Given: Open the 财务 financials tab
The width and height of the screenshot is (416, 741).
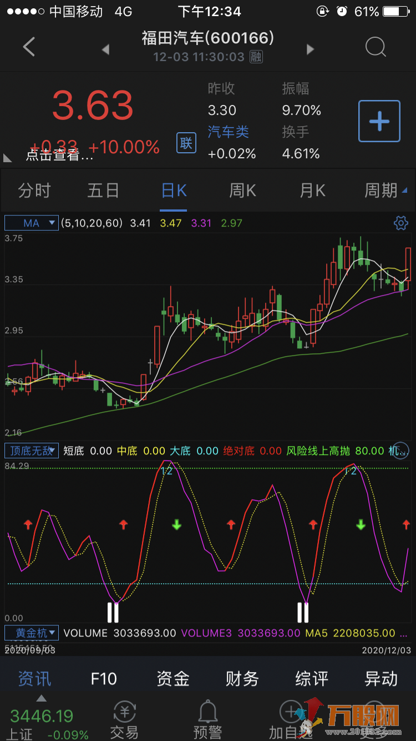Looking at the screenshot, I should (x=242, y=678).
